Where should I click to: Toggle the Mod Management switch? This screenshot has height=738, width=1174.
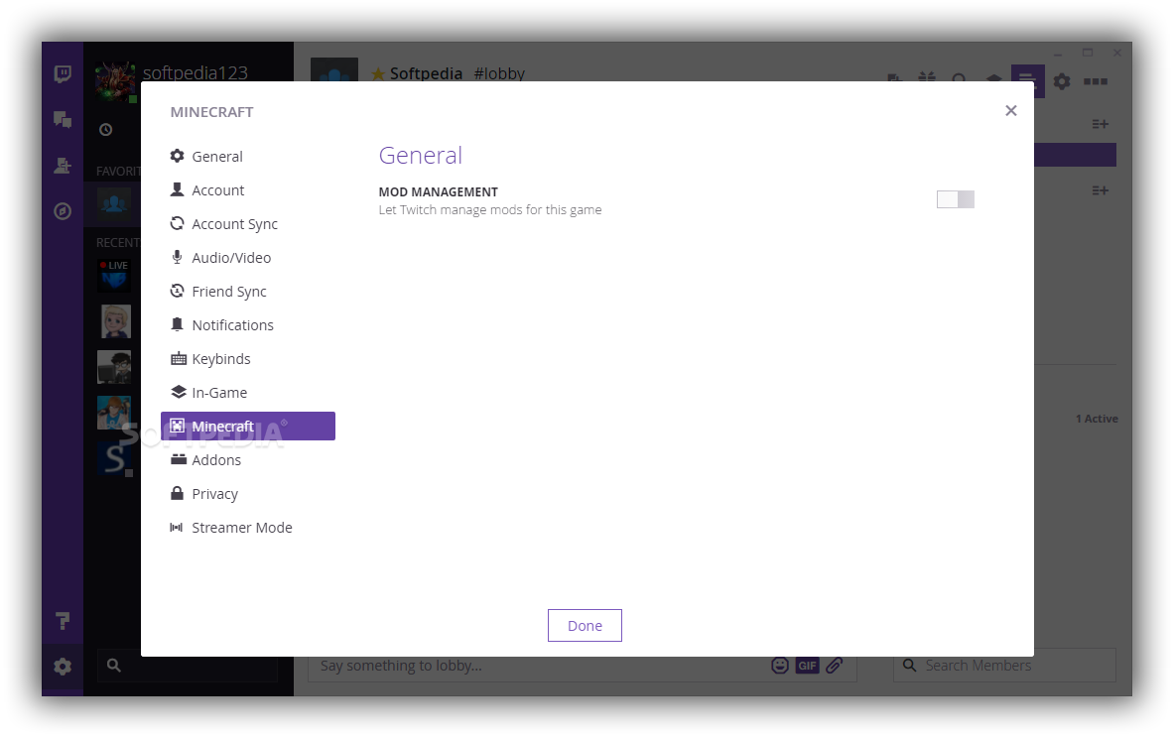(x=956, y=199)
